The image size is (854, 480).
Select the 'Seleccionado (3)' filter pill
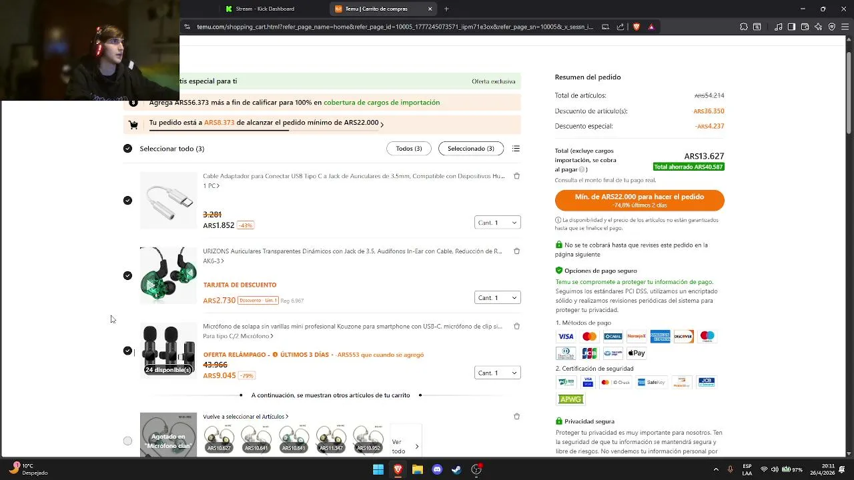[x=471, y=149]
